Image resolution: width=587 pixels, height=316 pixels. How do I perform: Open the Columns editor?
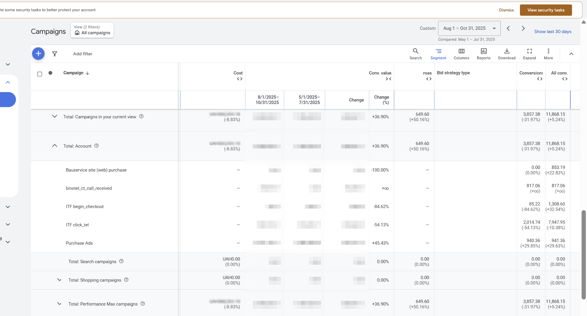[461, 54]
